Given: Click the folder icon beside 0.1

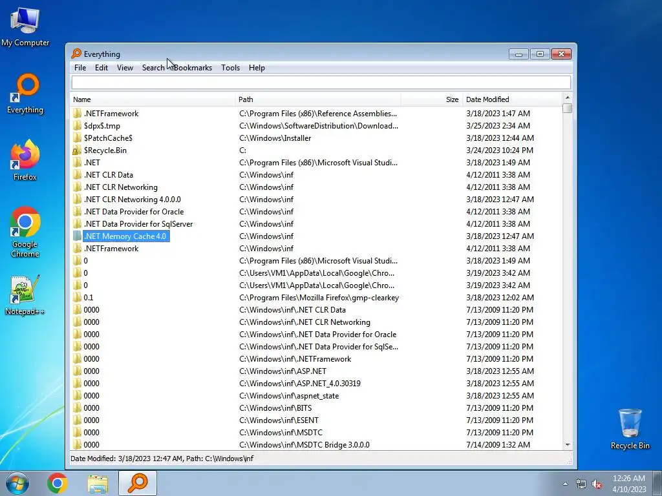Looking at the screenshot, I should 76,297.
